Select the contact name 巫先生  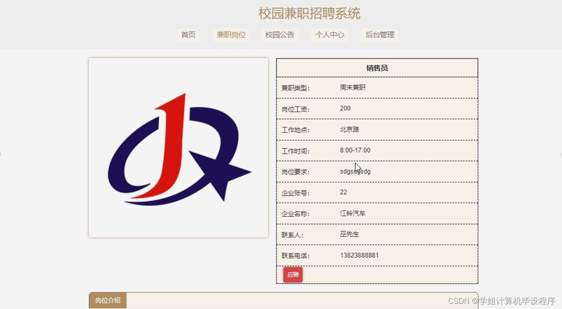point(350,234)
